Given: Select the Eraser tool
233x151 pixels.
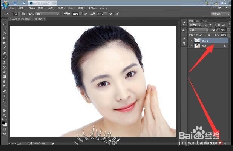Looking at the screenshot, I should [4, 72].
